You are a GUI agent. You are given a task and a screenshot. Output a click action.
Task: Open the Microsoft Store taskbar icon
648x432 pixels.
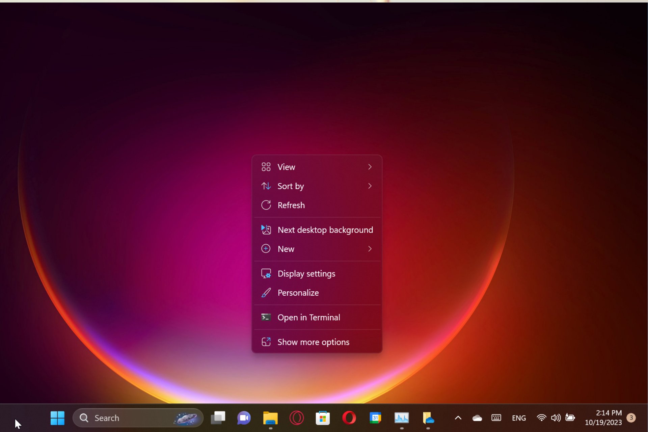pyautogui.click(x=323, y=418)
